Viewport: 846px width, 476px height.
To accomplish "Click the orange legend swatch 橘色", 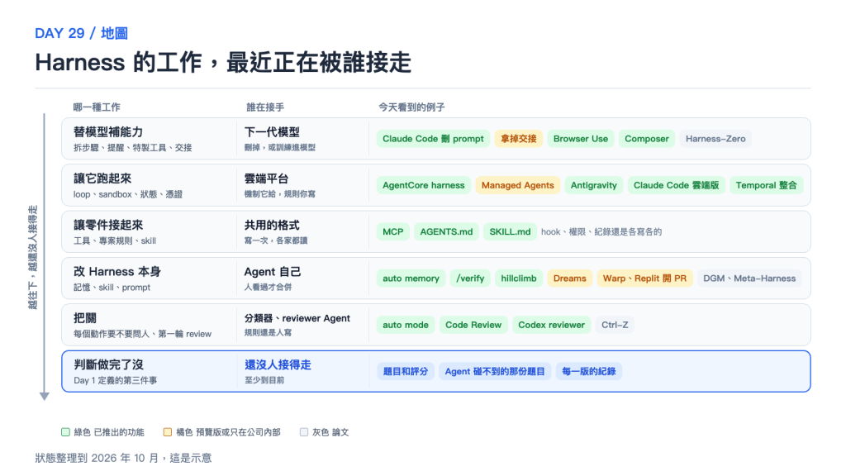I will coord(167,431).
